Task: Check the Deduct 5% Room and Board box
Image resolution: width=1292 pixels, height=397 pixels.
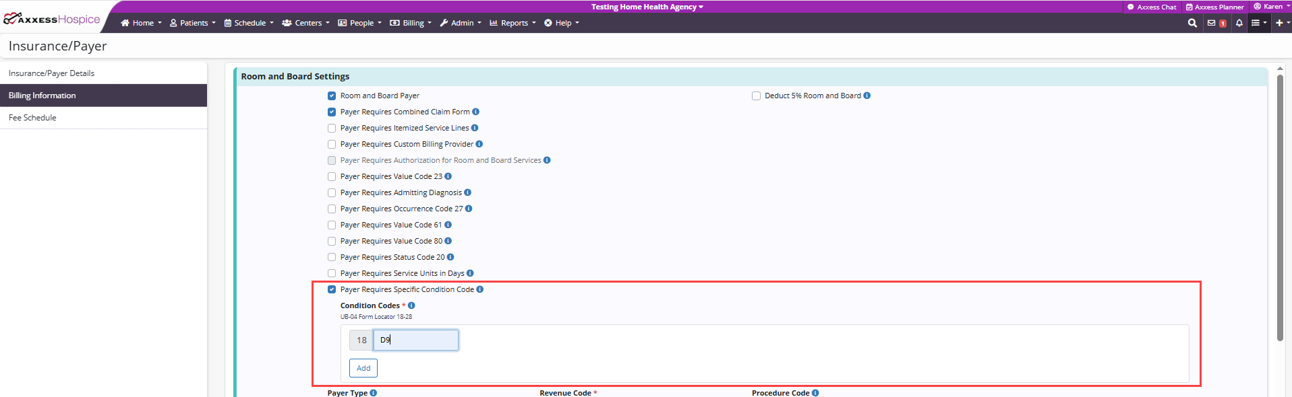Action: point(756,96)
